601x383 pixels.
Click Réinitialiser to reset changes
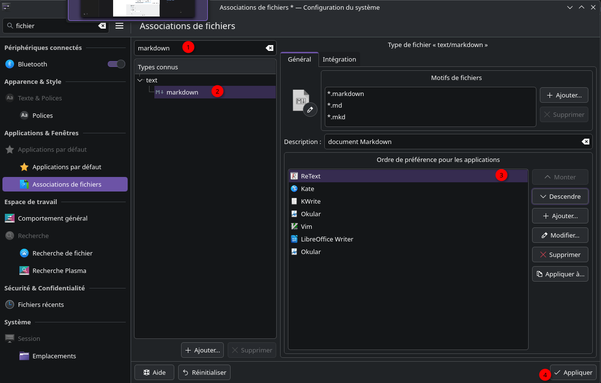[204, 372]
